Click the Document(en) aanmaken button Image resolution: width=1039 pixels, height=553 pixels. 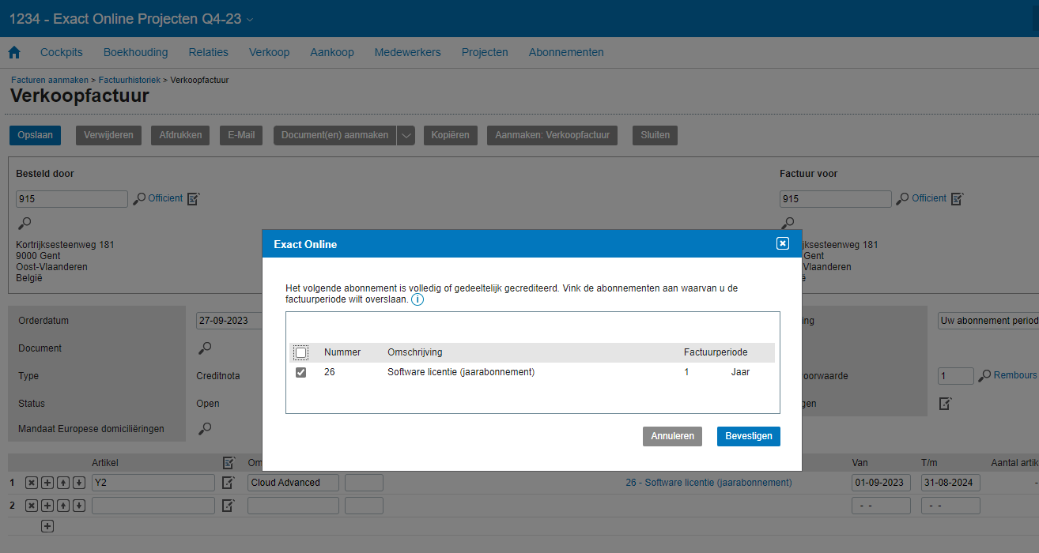tap(335, 135)
